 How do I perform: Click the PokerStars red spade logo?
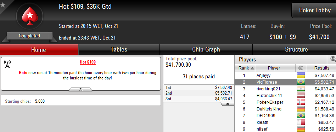29,16
